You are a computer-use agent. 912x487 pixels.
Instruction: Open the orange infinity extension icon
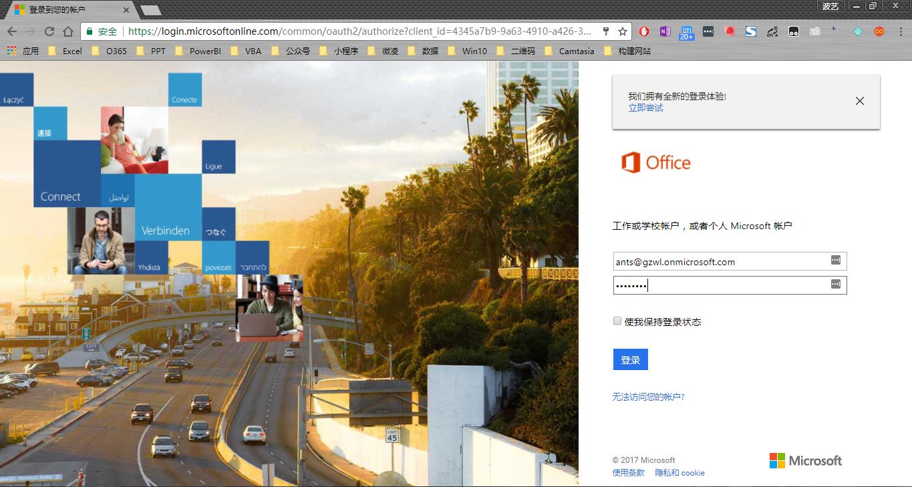pyautogui.click(x=879, y=31)
